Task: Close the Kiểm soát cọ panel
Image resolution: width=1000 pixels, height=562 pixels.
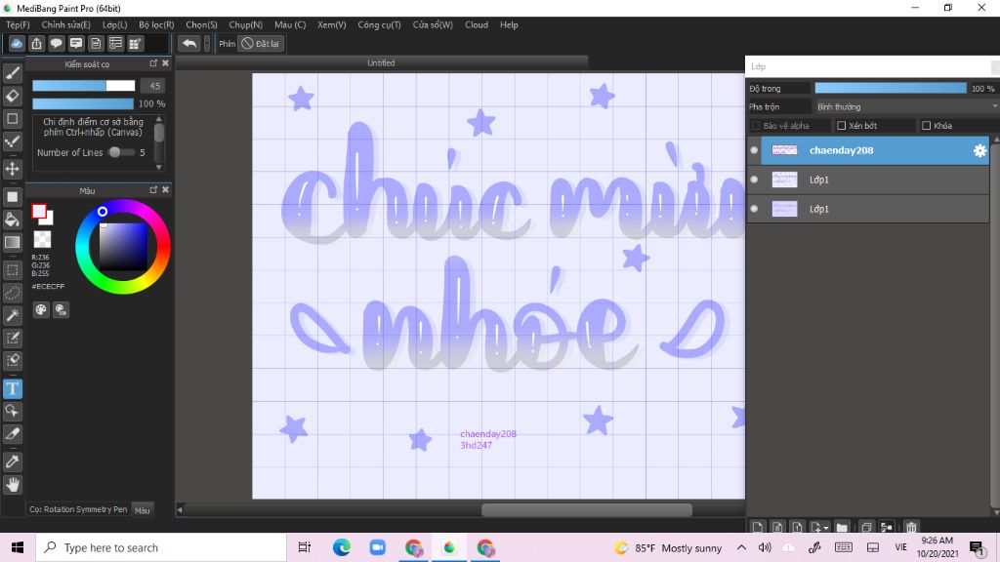Action: click(x=165, y=63)
